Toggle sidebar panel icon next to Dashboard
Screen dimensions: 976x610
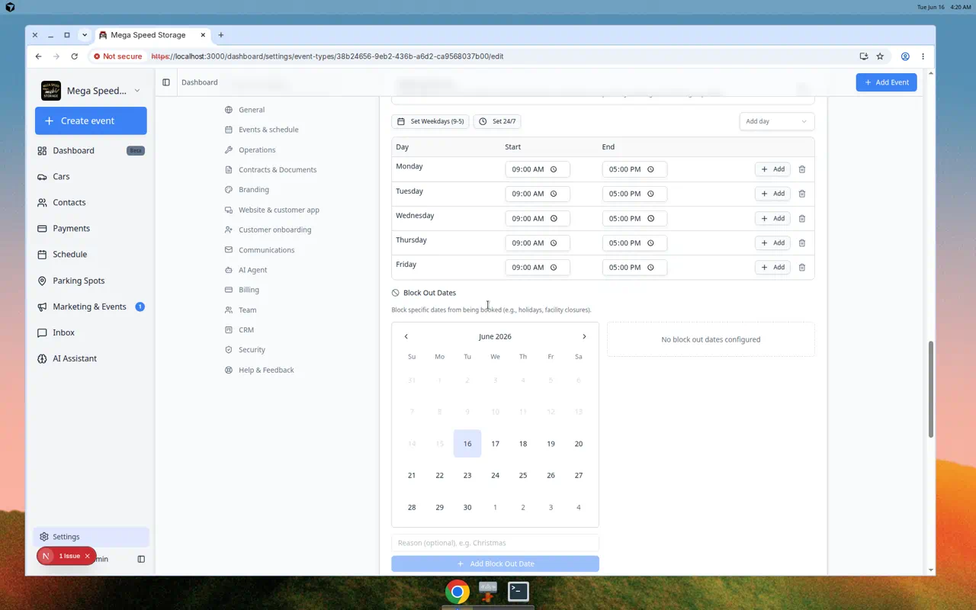click(166, 82)
